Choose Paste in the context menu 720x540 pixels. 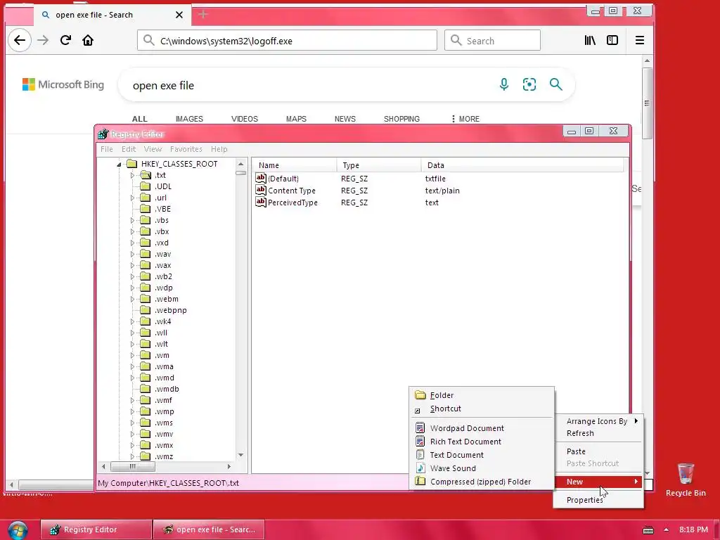(598, 451)
